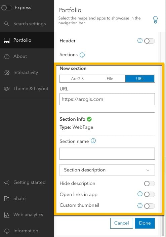Viewport: 166px width, 237px height.
Task: Click info icon for Open links in app
Action: click(x=140, y=194)
